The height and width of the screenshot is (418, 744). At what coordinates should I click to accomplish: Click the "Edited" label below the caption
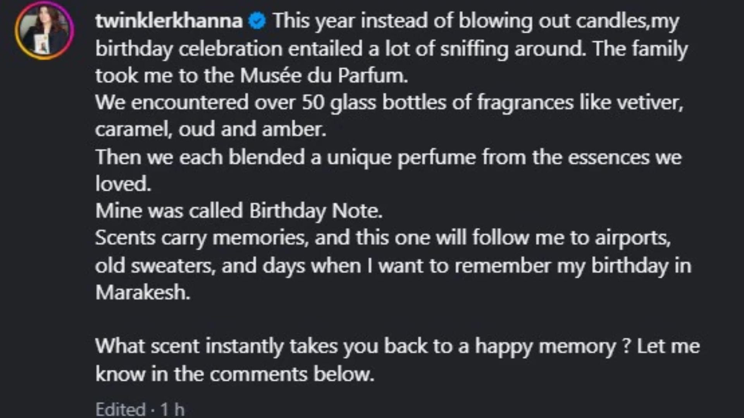pyautogui.click(x=121, y=409)
